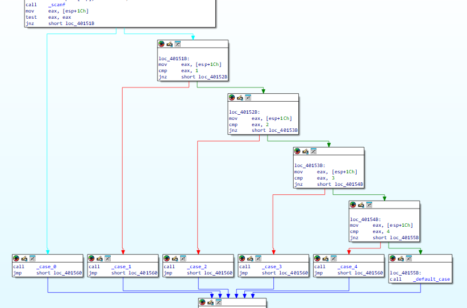The image size is (467, 308).
Task: Select the loc_40152B jump target in jnz
Action: pyautogui.click(x=212, y=77)
